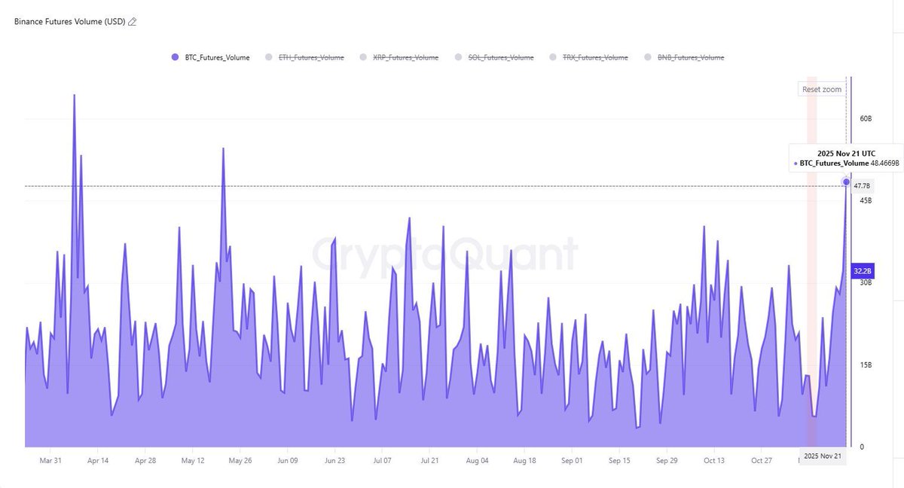Click the highlighted 32.2B value on right axis

[x=863, y=270]
